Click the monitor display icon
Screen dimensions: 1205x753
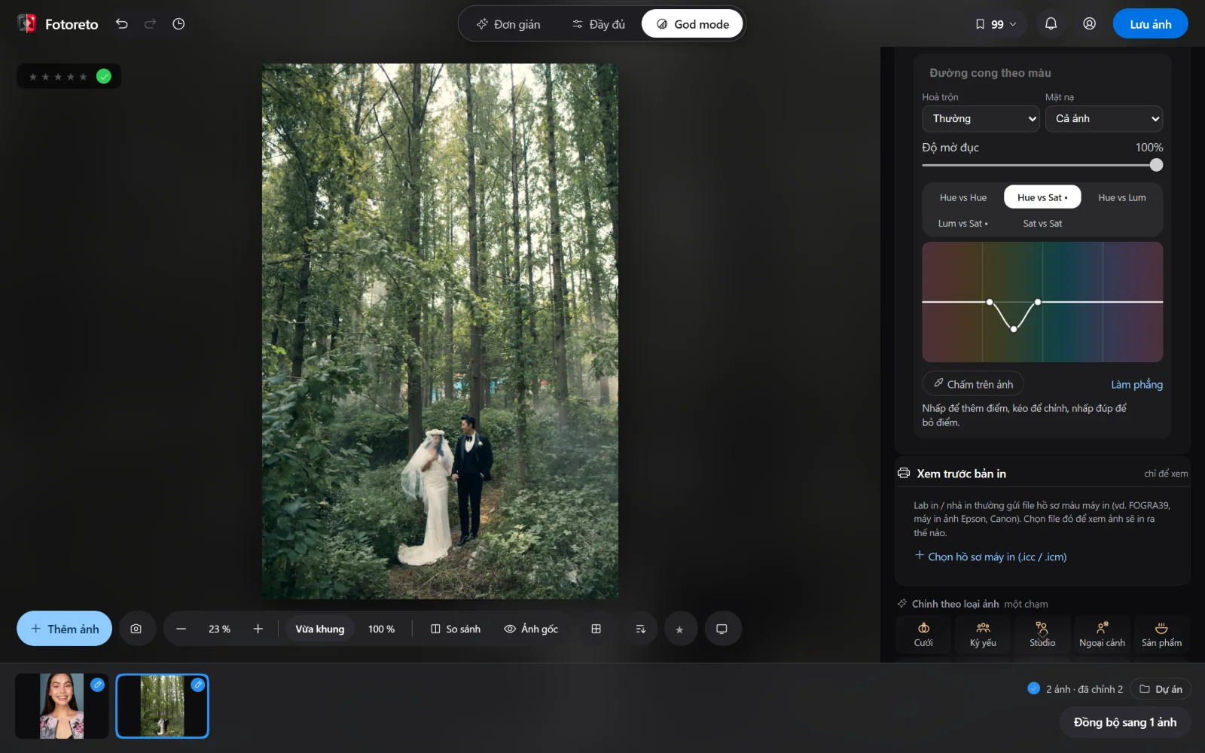tap(721, 629)
